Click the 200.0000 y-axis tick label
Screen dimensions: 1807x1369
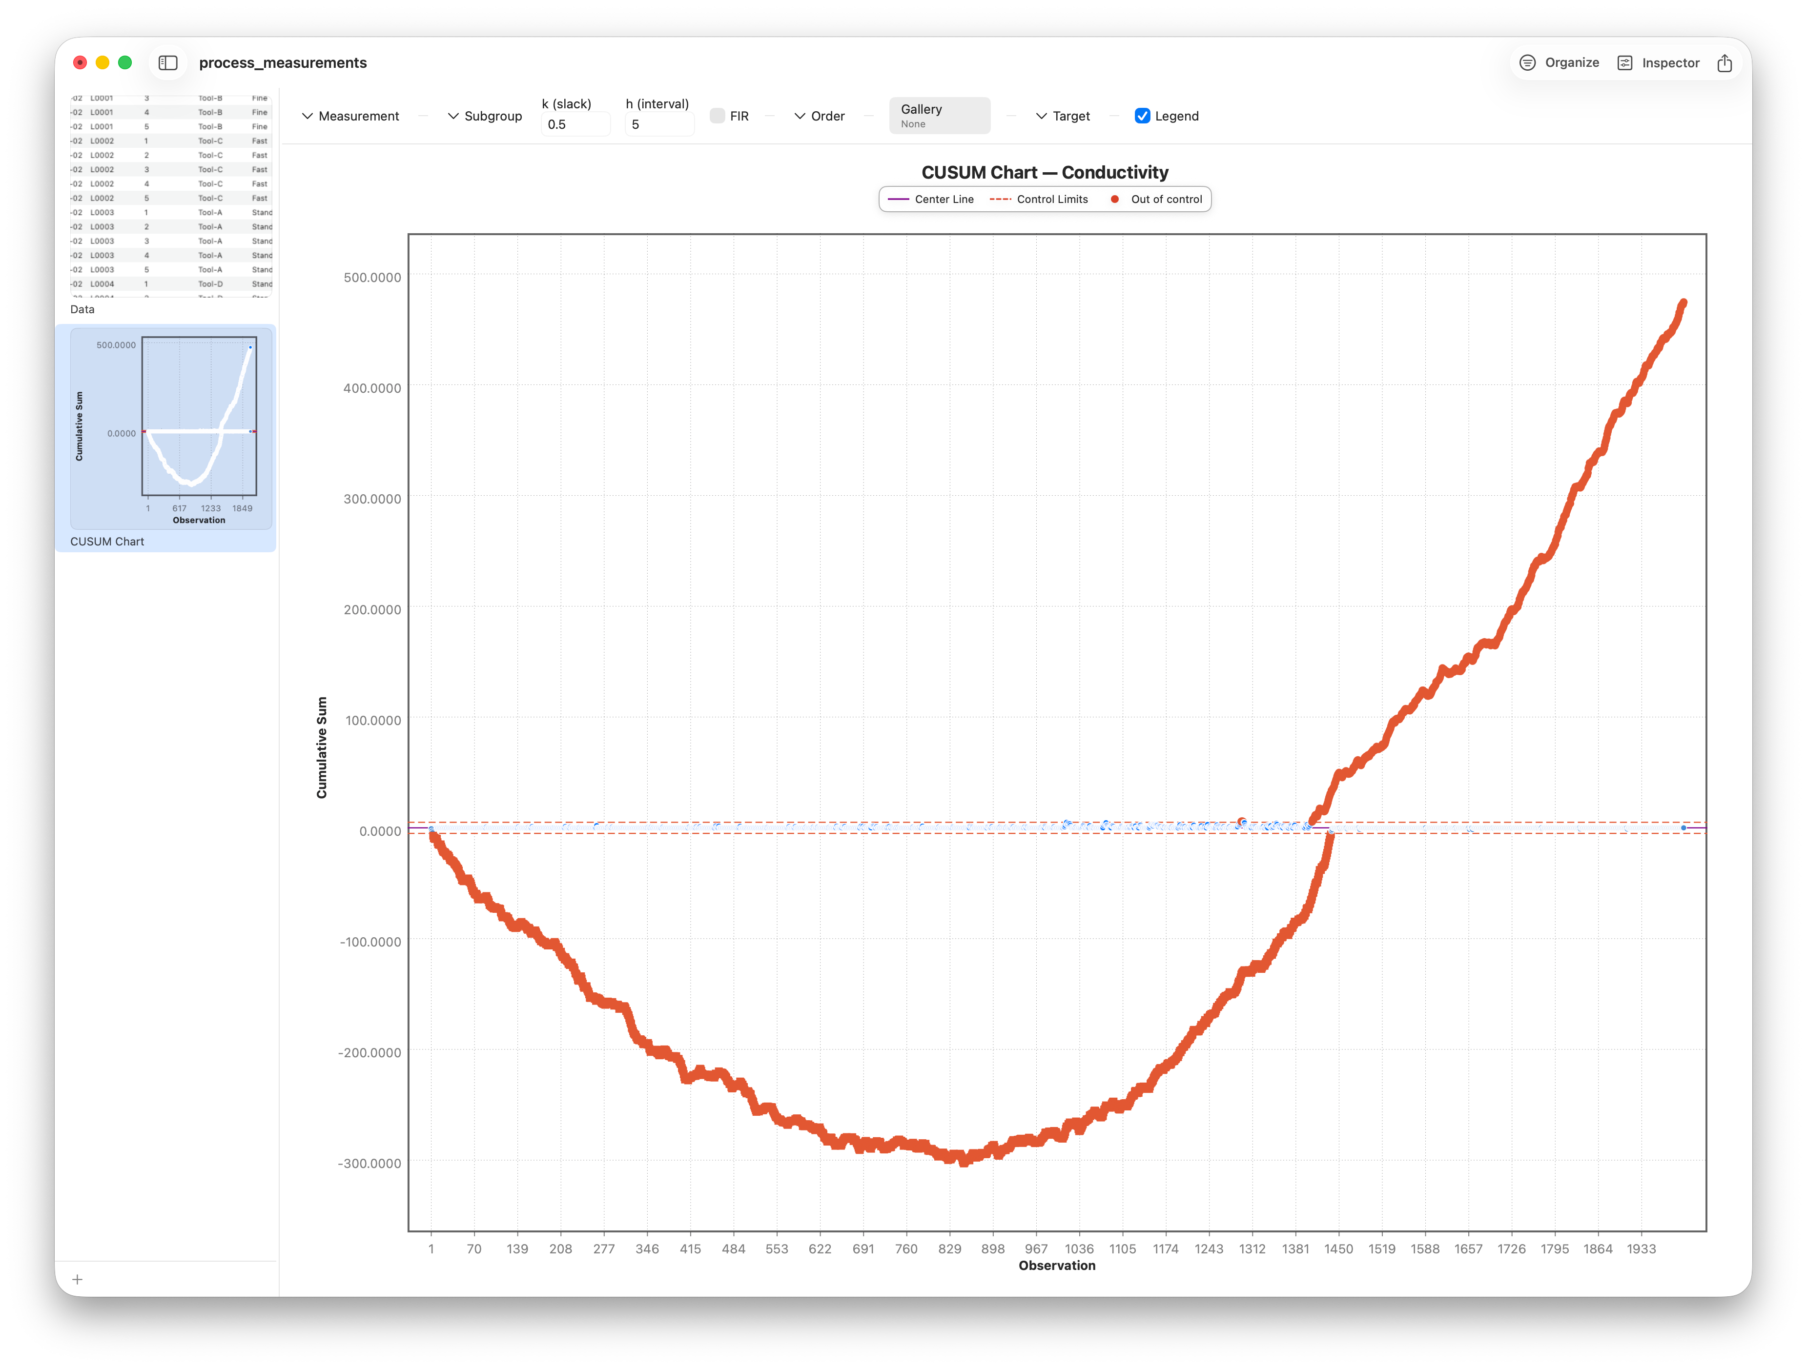pyautogui.click(x=372, y=610)
